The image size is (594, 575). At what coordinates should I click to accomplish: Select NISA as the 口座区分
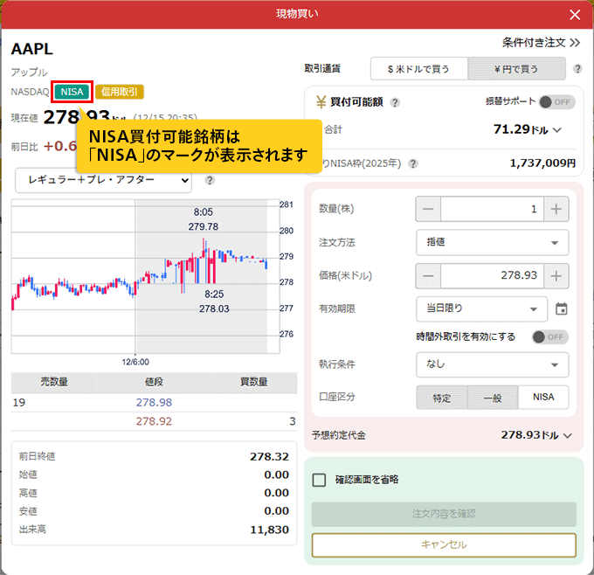point(543,398)
